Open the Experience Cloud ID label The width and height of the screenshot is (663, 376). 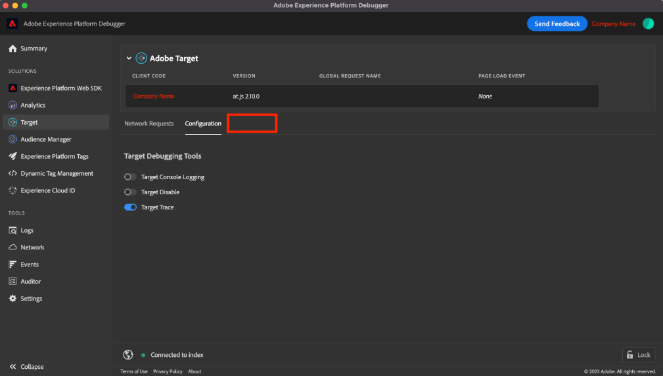pos(48,190)
